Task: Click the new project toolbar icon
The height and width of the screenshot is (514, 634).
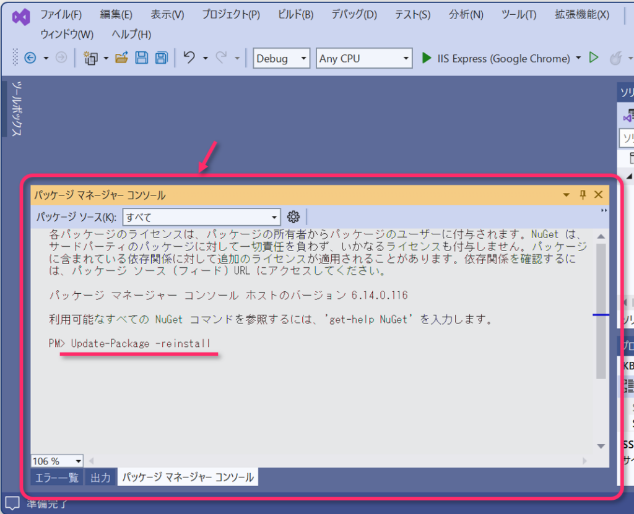Action: point(91,58)
